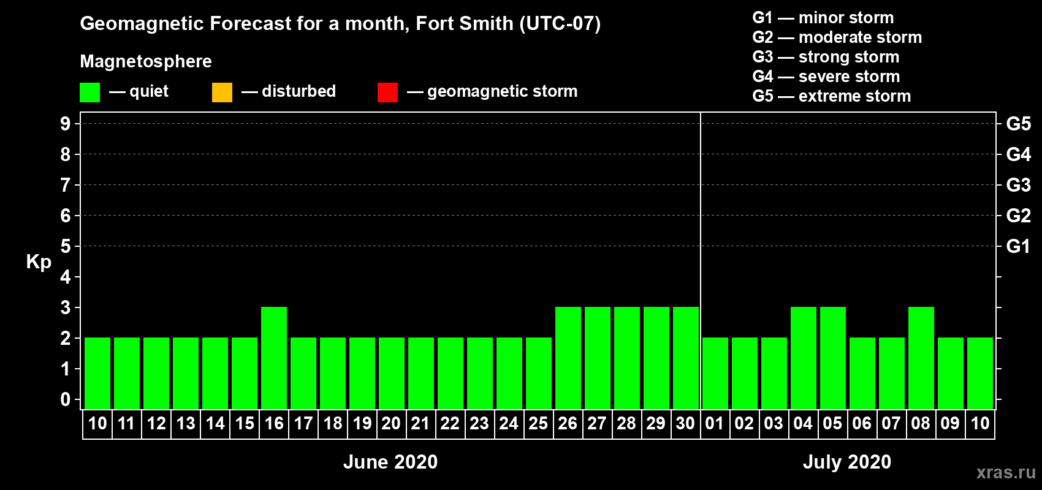This screenshot has height=490, width=1042.
Task: Click date cell 15 in June
Action: tap(245, 424)
